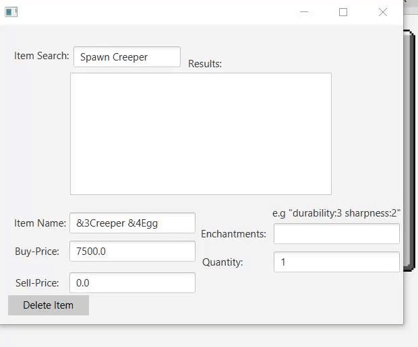Select the Buy-Price field showing 7500.0

click(132, 252)
